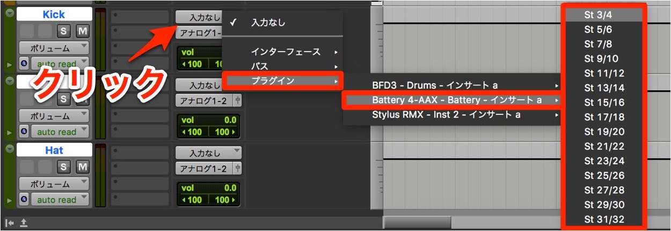Solo the Kick track
This screenshot has height=231, width=671.
[64, 31]
